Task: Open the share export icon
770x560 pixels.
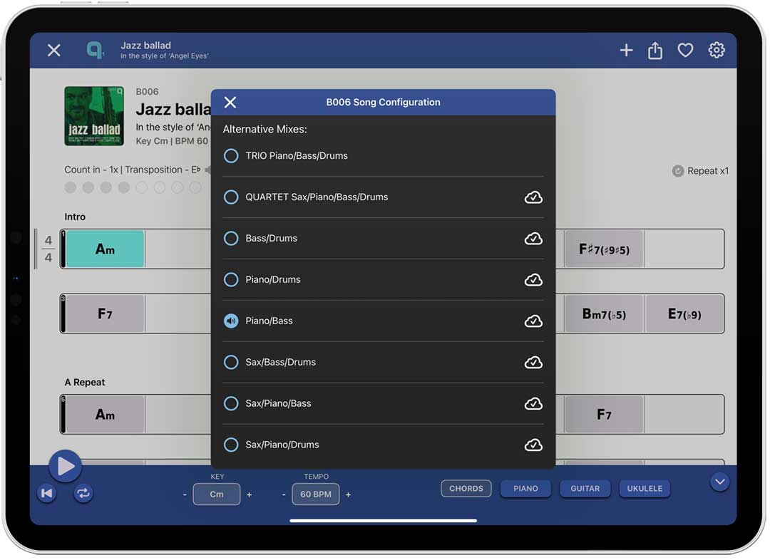Action: pyautogui.click(x=655, y=50)
